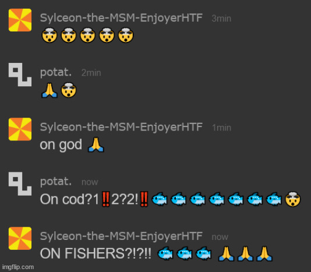This screenshot has width=311, height=272.
Task: Click the first exploding-head emoji in the top comment
Action: point(50,36)
